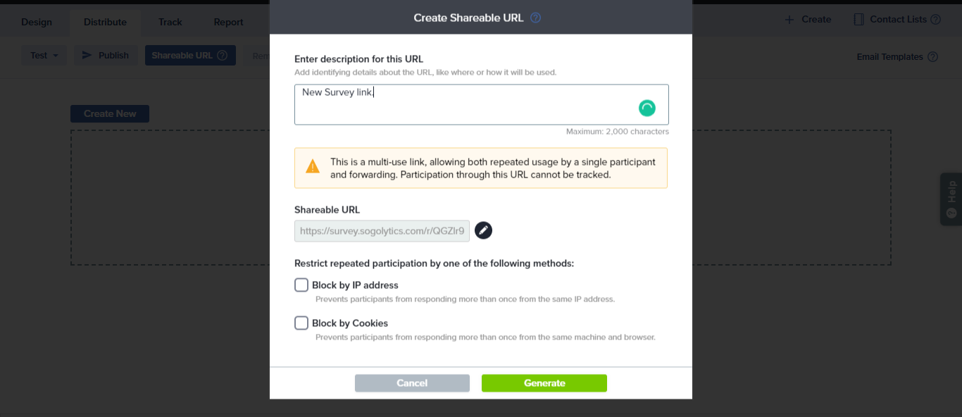Go to the Report tab

[x=229, y=22]
